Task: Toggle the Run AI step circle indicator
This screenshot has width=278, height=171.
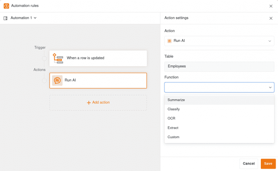Action: tap(44, 81)
